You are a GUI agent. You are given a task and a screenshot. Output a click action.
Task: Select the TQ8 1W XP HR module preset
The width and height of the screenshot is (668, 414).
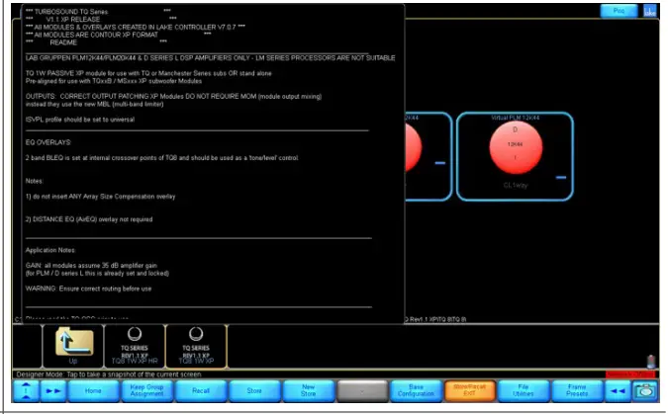[x=135, y=347]
